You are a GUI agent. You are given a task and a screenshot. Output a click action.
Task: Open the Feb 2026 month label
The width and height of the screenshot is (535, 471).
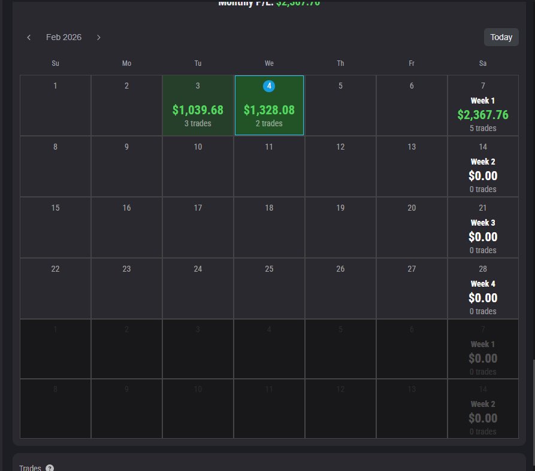(64, 37)
